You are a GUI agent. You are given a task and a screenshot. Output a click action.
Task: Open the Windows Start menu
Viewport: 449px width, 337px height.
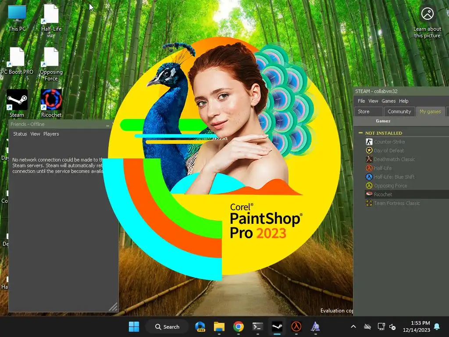click(x=134, y=326)
